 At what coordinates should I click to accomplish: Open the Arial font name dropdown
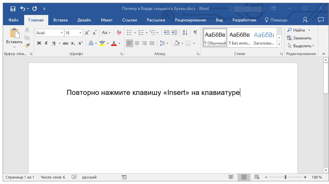tap(62, 33)
